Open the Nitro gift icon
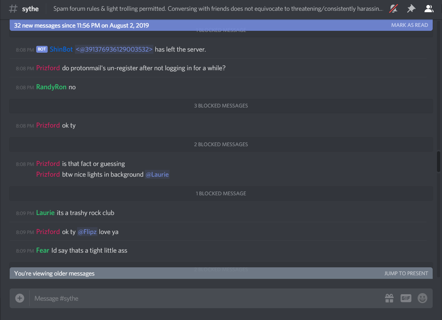Viewport: 442px width, 320px height. [x=389, y=298]
